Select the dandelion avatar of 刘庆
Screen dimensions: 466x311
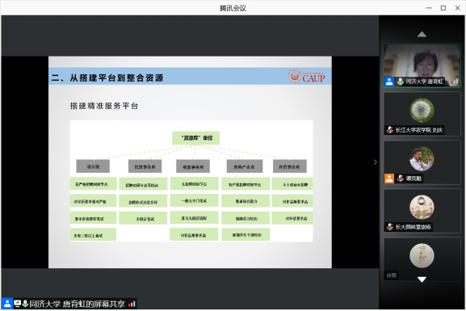[x=422, y=111]
